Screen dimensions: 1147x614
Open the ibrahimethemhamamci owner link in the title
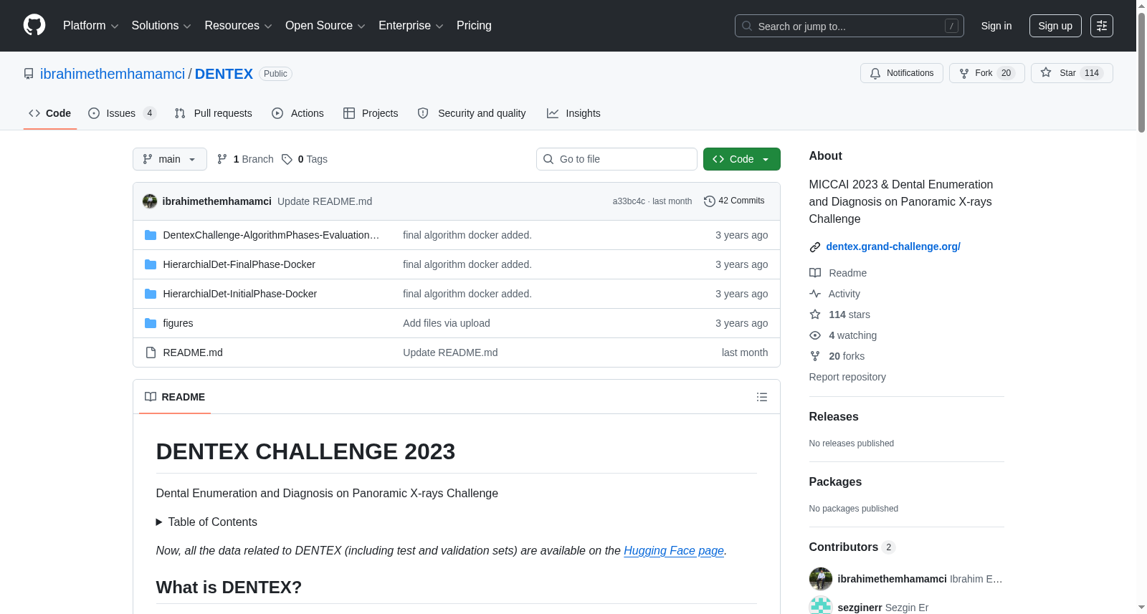[113, 74]
